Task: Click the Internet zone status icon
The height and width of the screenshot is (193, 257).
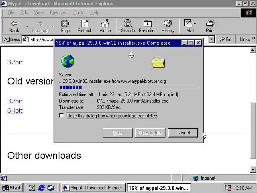Action: pyautogui.click(x=196, y=178)
